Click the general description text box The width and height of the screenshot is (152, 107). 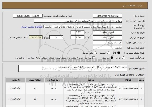[x=73, y=68]
